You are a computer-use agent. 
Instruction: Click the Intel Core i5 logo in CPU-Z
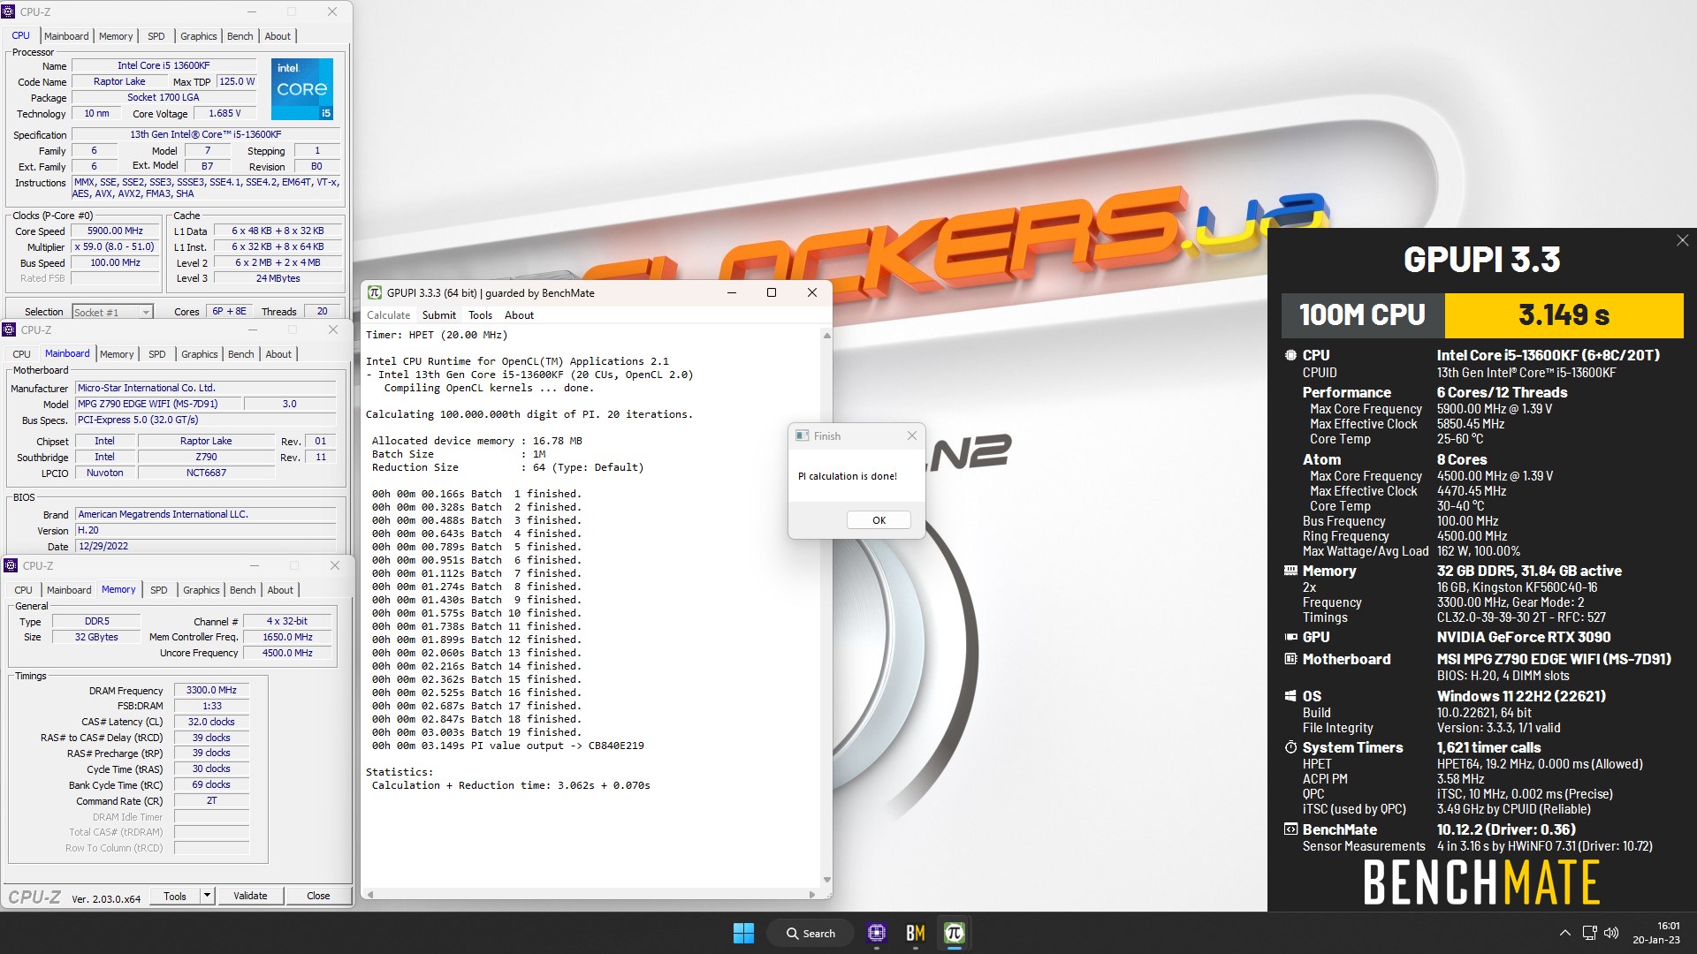pyautogui.click(x=302, y=89)
